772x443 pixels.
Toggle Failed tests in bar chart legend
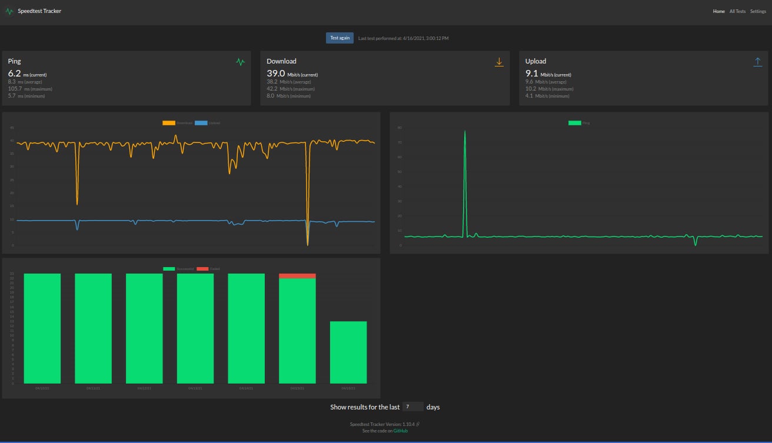pos(208,269)
